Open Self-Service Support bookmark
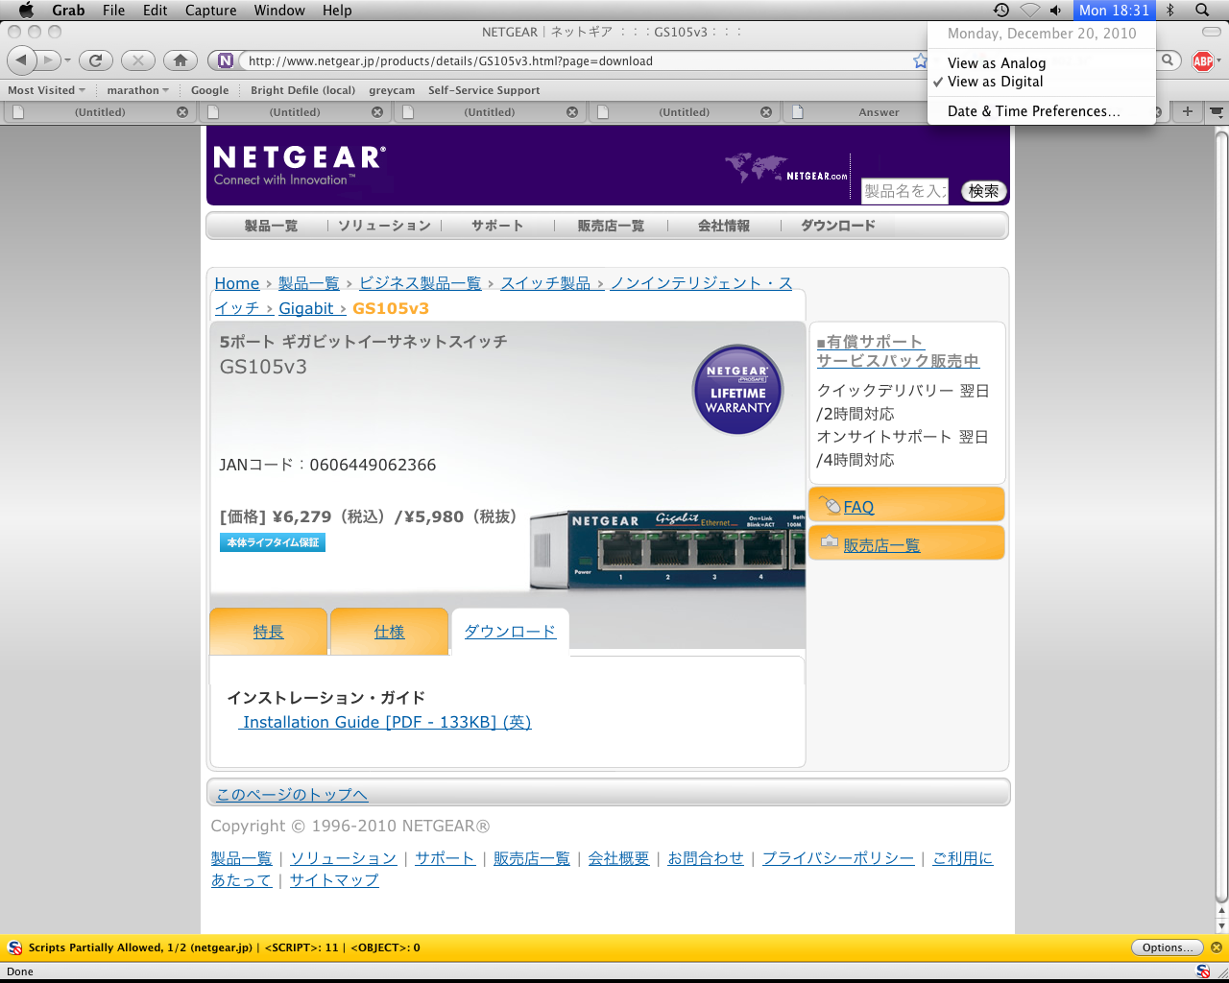 pyautogui.click(x=484, y=90)
